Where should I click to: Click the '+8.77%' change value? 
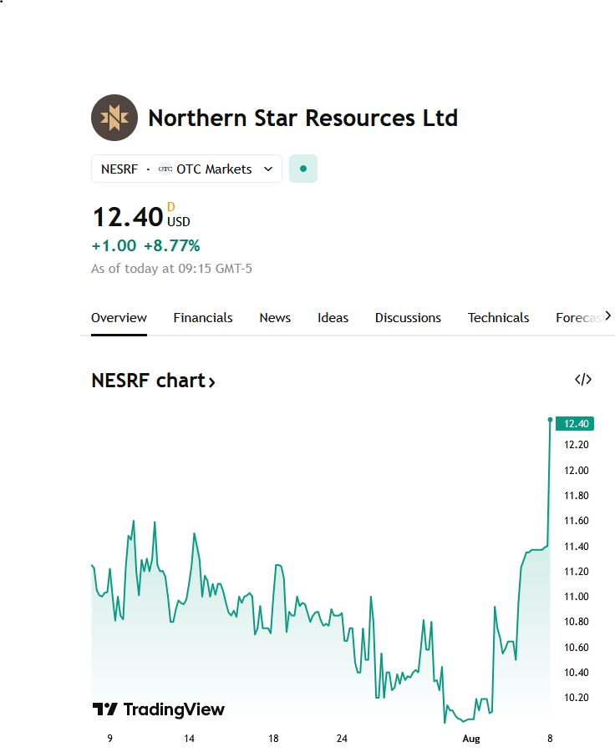coord(172,245)
